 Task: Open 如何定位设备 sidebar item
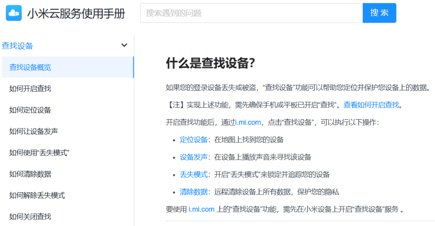(68, 110)
